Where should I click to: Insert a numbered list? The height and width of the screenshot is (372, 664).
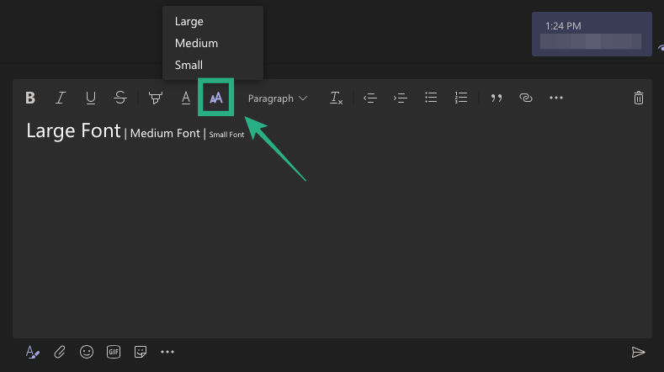click(x=460, y=98)
